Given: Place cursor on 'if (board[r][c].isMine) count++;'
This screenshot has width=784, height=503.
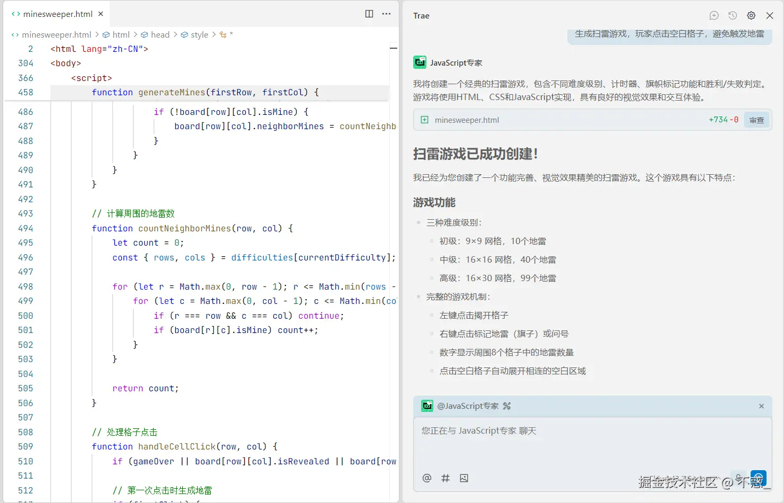Looking at the screenshot, I should 236,330.
